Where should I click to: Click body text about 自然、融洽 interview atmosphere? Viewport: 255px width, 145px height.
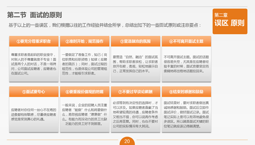tap(135, 64)
